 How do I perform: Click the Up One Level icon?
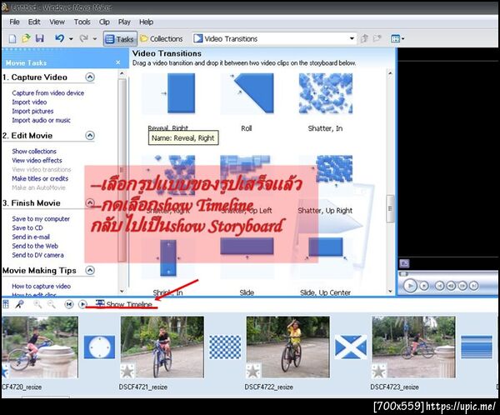pyautogui.click(x=364, y=38)
